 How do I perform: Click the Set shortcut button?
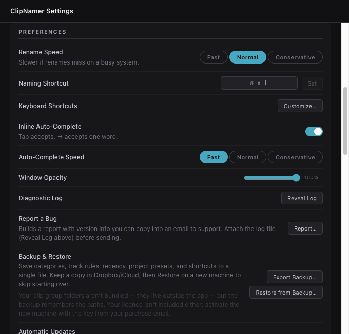coord(312,83)
